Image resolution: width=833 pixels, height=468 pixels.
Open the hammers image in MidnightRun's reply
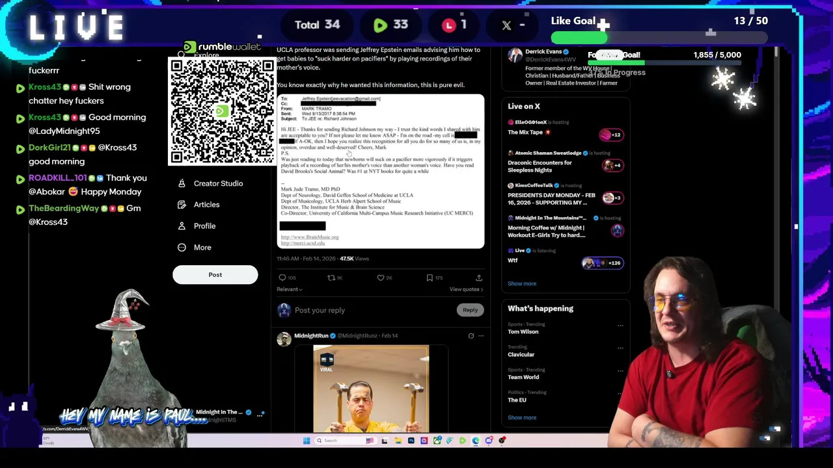(371, 389)
